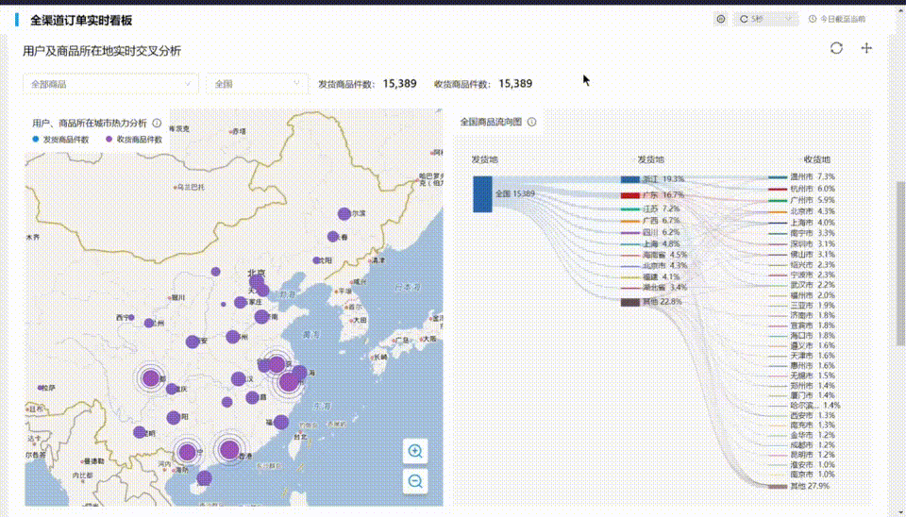Click the vertical scrollbar thumb on right edge
Image resolution: width=906 pixels, height=517 pixels.
(900, 263)
